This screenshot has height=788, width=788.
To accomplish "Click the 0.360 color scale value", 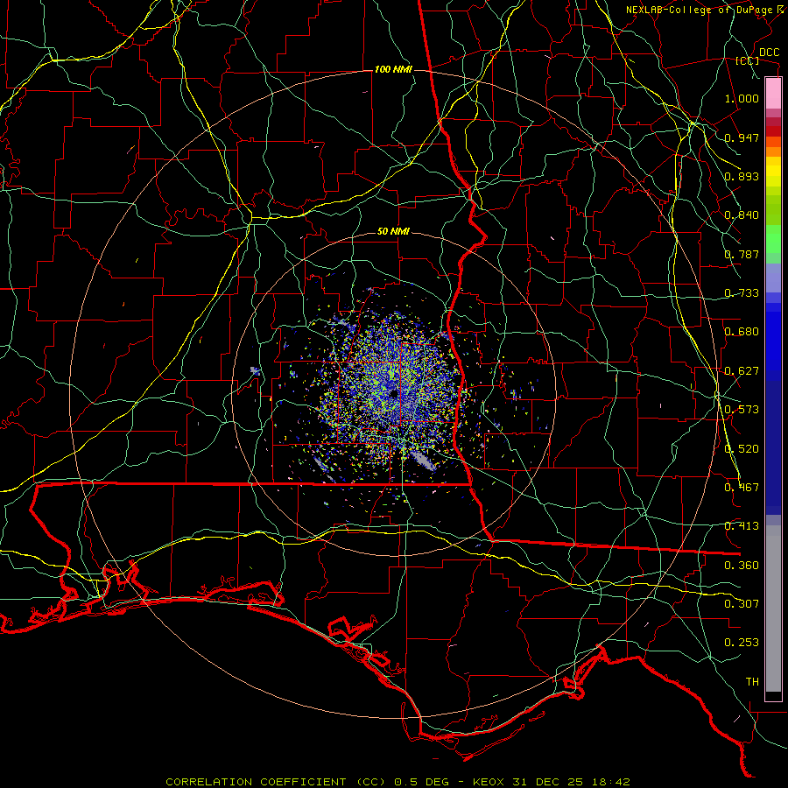I will pyautogui.click(x=742, y=566).
